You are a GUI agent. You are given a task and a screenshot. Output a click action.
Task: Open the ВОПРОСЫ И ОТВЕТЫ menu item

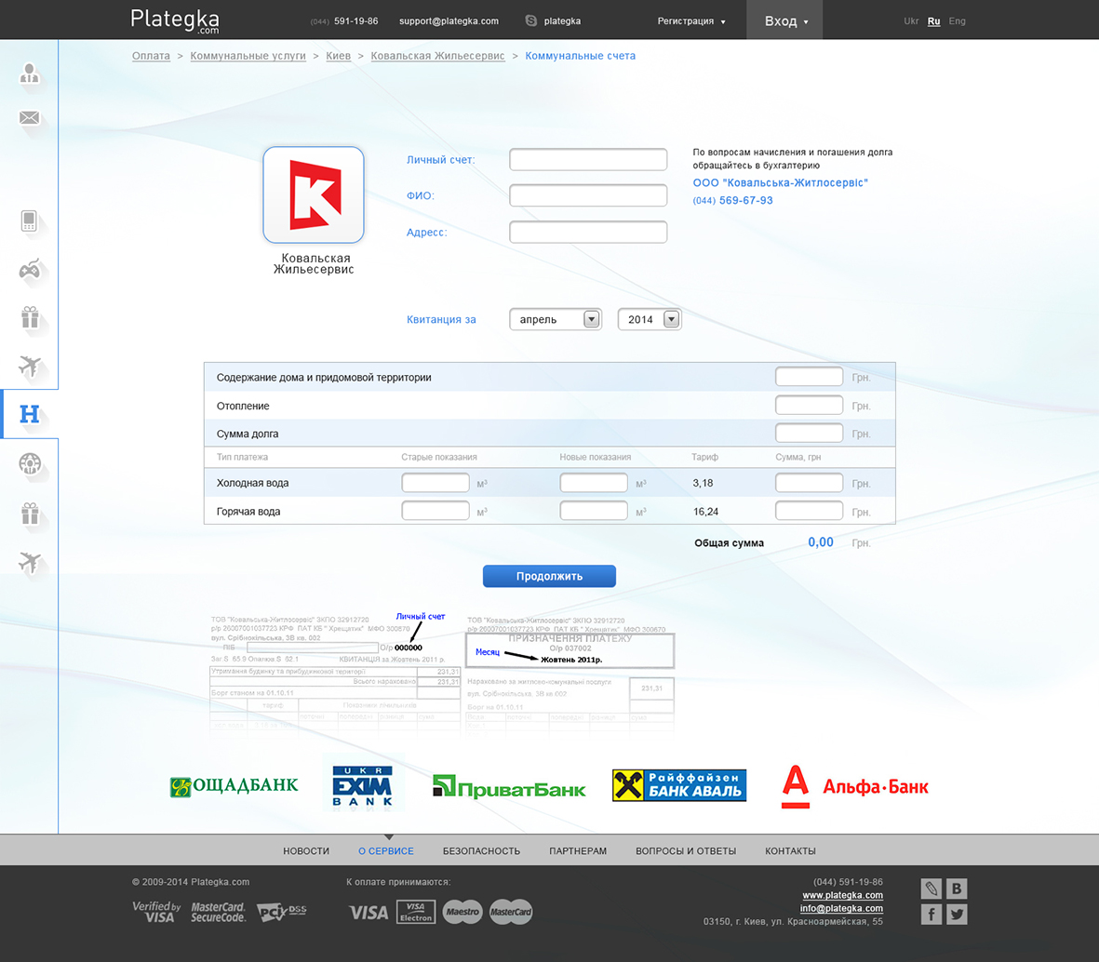[x=686, y=850]
